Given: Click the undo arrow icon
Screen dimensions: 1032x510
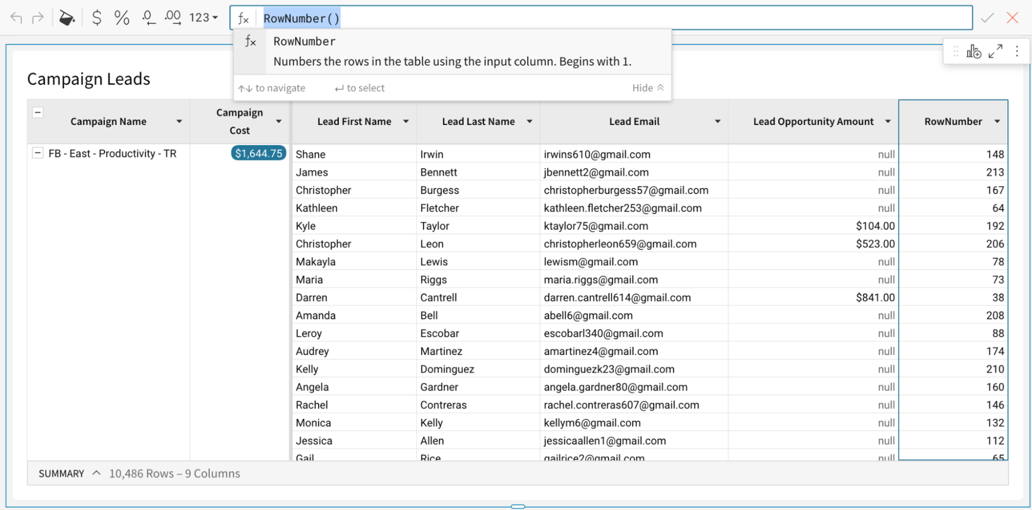Looking at the screenshot, I should coord(16,18).
